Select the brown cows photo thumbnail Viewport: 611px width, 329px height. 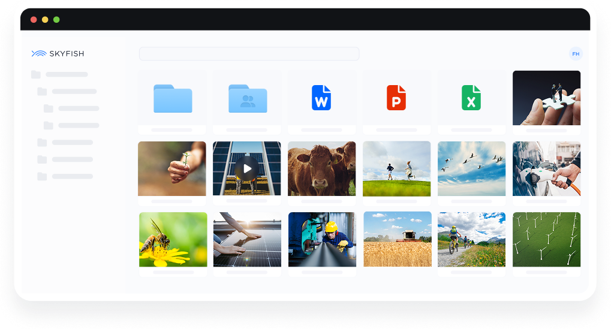[321, 168]
